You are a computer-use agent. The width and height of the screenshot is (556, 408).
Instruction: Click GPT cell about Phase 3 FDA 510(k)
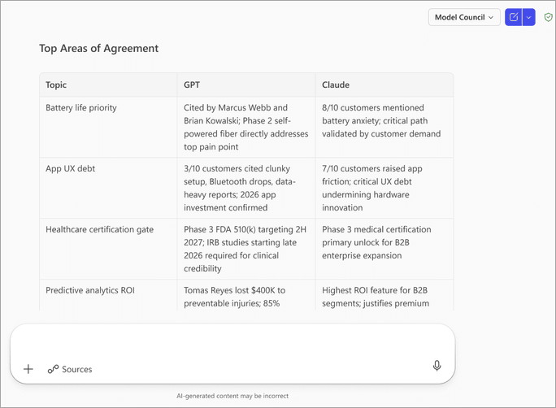click(245, 249)
